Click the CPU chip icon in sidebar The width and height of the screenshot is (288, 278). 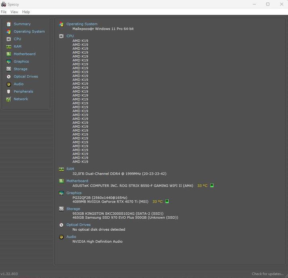(9, 39)
